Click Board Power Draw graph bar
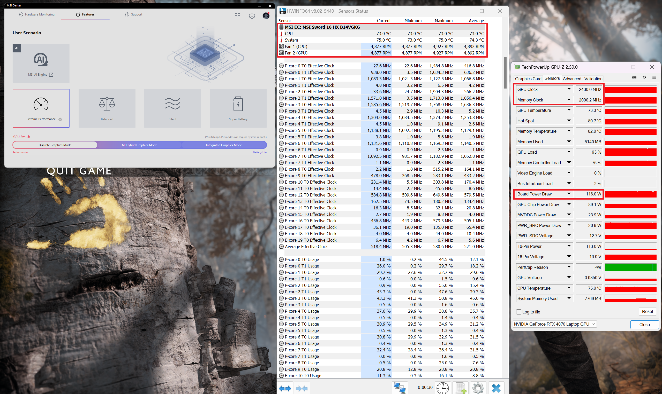 click(x=630, y=194)
